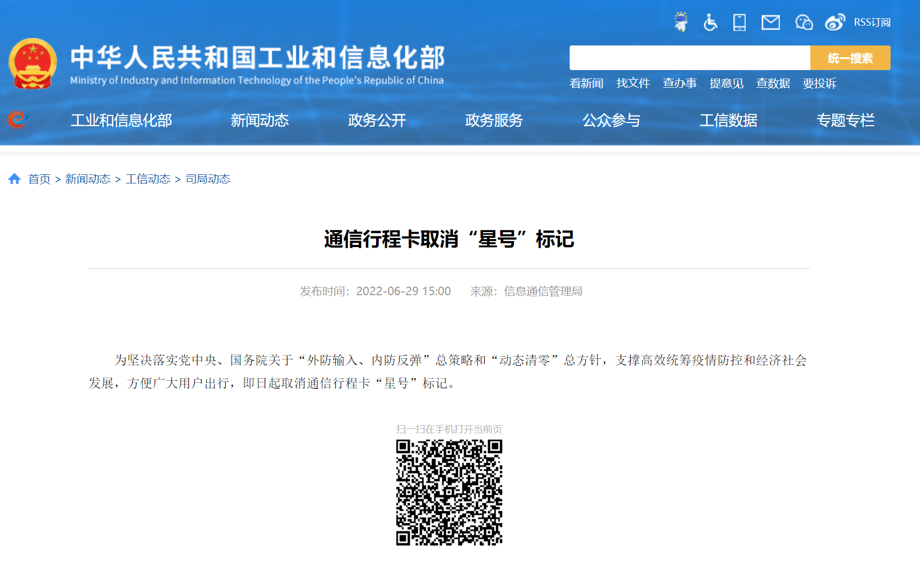This screenshot has height=561, width=920.
Task: Click the QR code image
Action: point(449,492)
